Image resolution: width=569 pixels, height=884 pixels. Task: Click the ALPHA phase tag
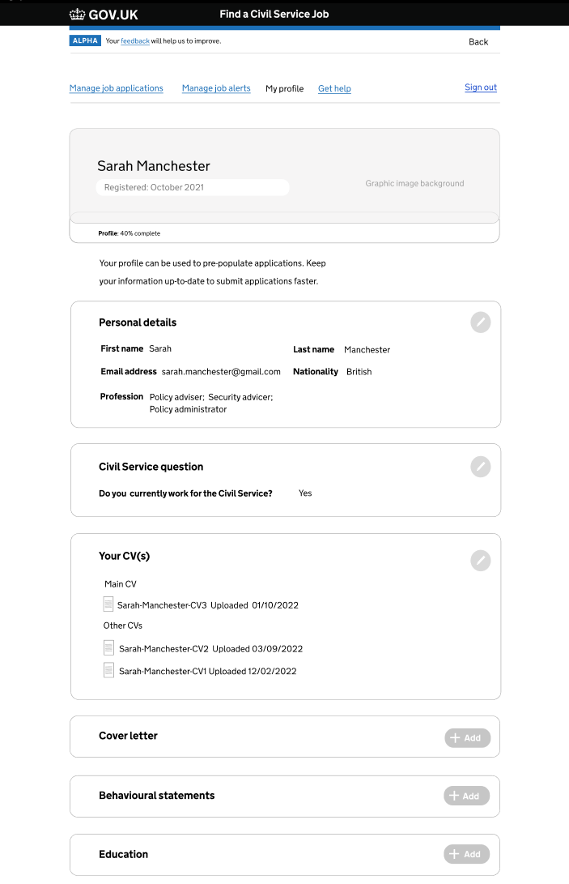pos(85,41)
